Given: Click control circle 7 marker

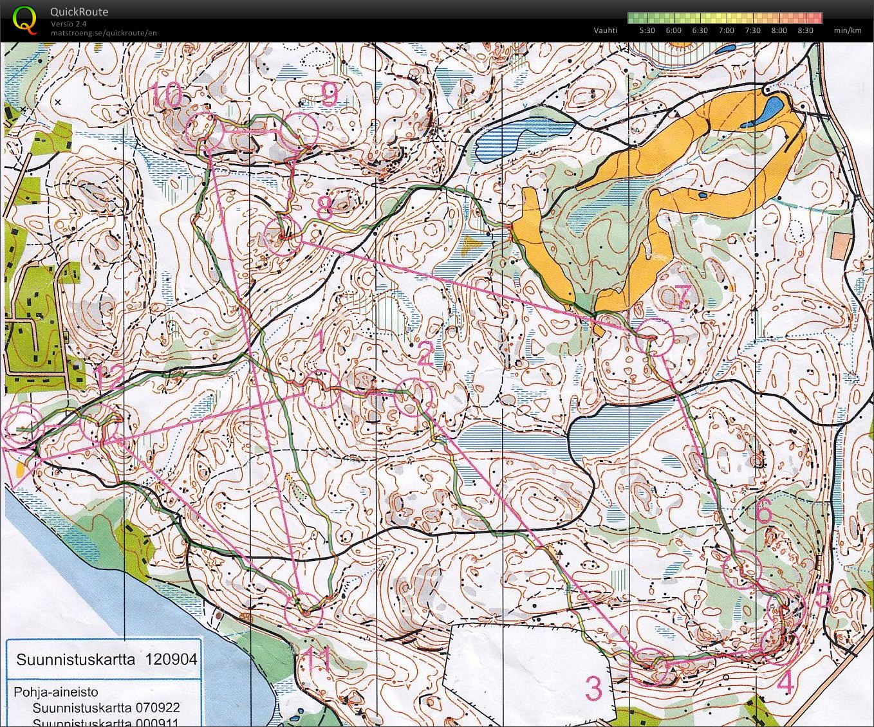Looking at the screenshot, I should click(x=655, y=337).
